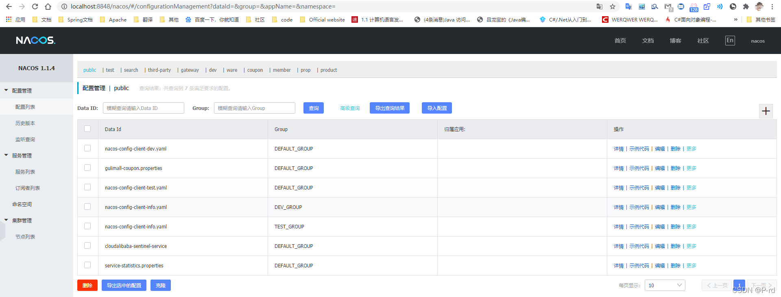The image size is (781, 297).
Task: Open 节点列表 in the sidebar
Action: (x=25, y=237)
